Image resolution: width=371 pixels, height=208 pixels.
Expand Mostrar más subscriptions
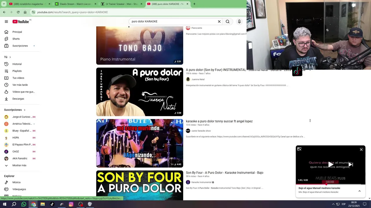coord(20,165)
